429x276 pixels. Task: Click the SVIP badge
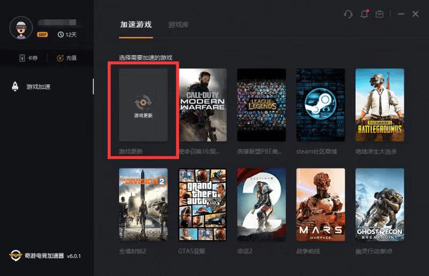coord(42,35)
